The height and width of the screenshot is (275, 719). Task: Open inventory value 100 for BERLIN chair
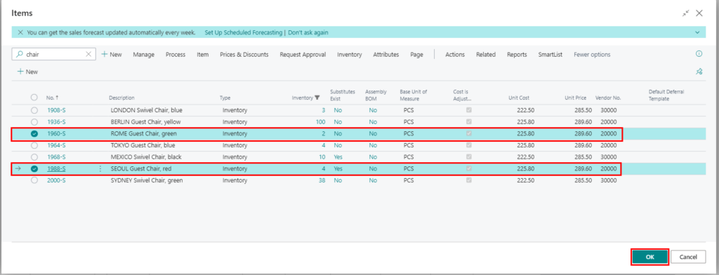pyautogui.click(x=320, y=122)
